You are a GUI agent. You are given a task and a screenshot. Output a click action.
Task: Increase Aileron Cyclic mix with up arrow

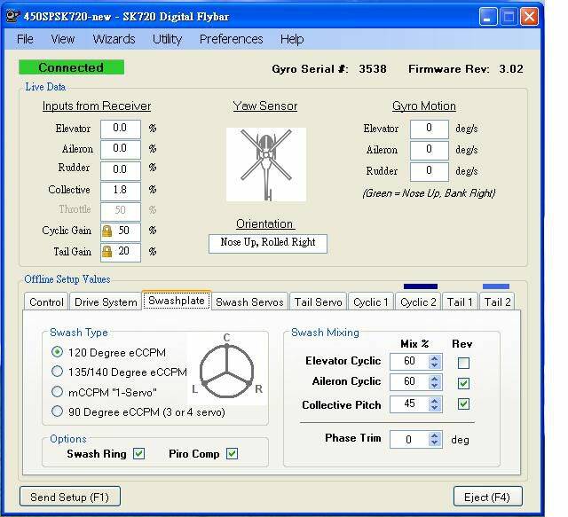tap(434, 378)
